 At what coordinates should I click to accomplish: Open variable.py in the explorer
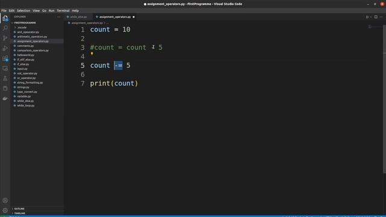pos(24,96)
